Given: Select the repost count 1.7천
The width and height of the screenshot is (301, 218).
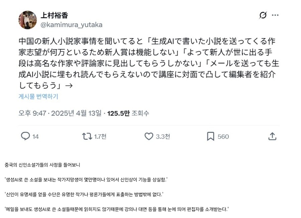Looking at the screenshot, I should click(100, 137).
